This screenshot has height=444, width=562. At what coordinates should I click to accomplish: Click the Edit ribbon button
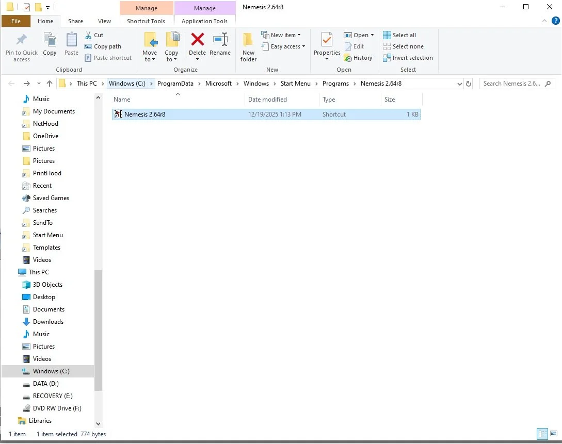tap(354, 46)
